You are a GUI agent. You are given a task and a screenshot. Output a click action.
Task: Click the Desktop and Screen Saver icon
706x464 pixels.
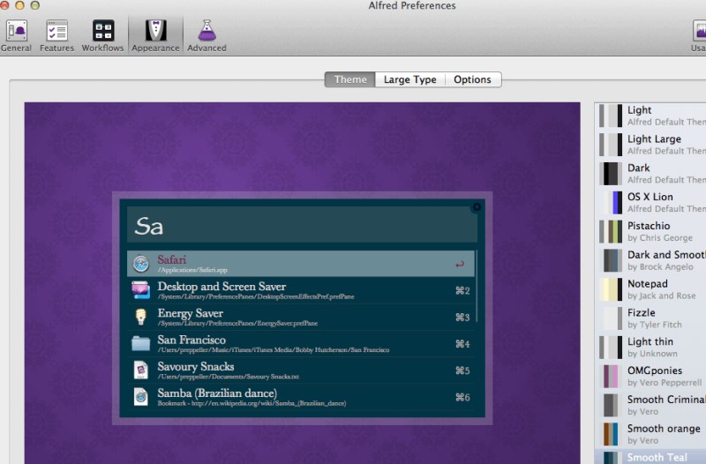click(141, 290)
